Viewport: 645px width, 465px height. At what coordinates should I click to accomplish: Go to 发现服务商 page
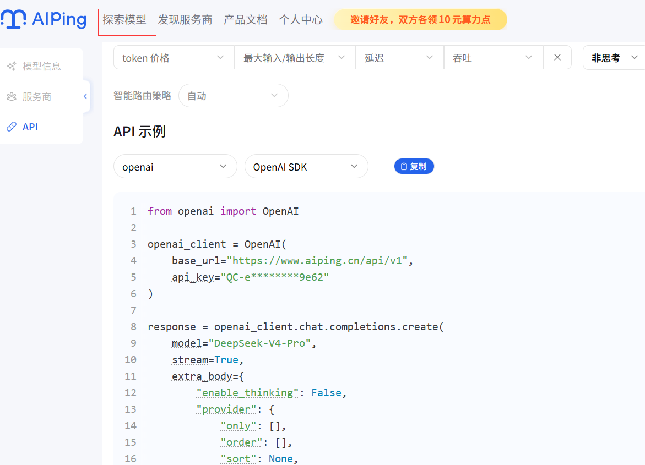(x=185, y=19)
